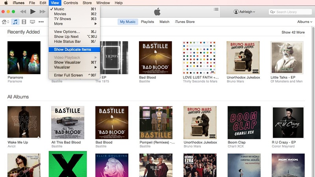
Task: Choose Enter Full Screen menu item
Action: point(74,75)
